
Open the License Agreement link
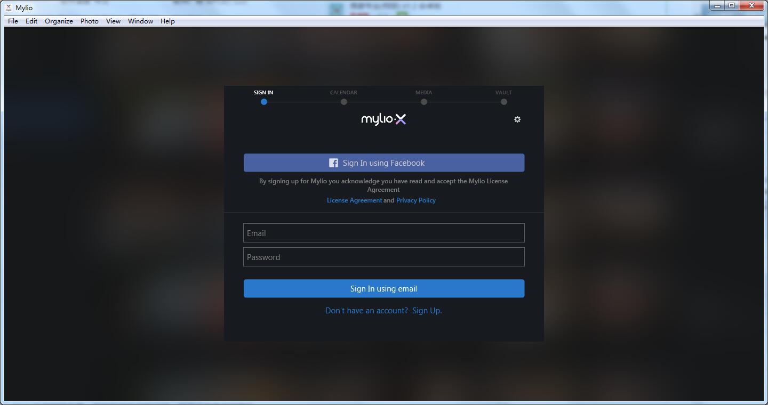tap(354, 200)
